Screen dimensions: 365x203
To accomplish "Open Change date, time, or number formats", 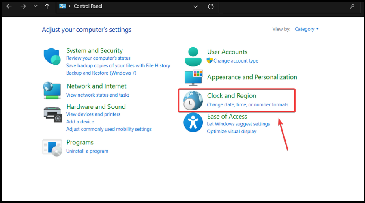I will pyautogui.click(x=247, y=105).
